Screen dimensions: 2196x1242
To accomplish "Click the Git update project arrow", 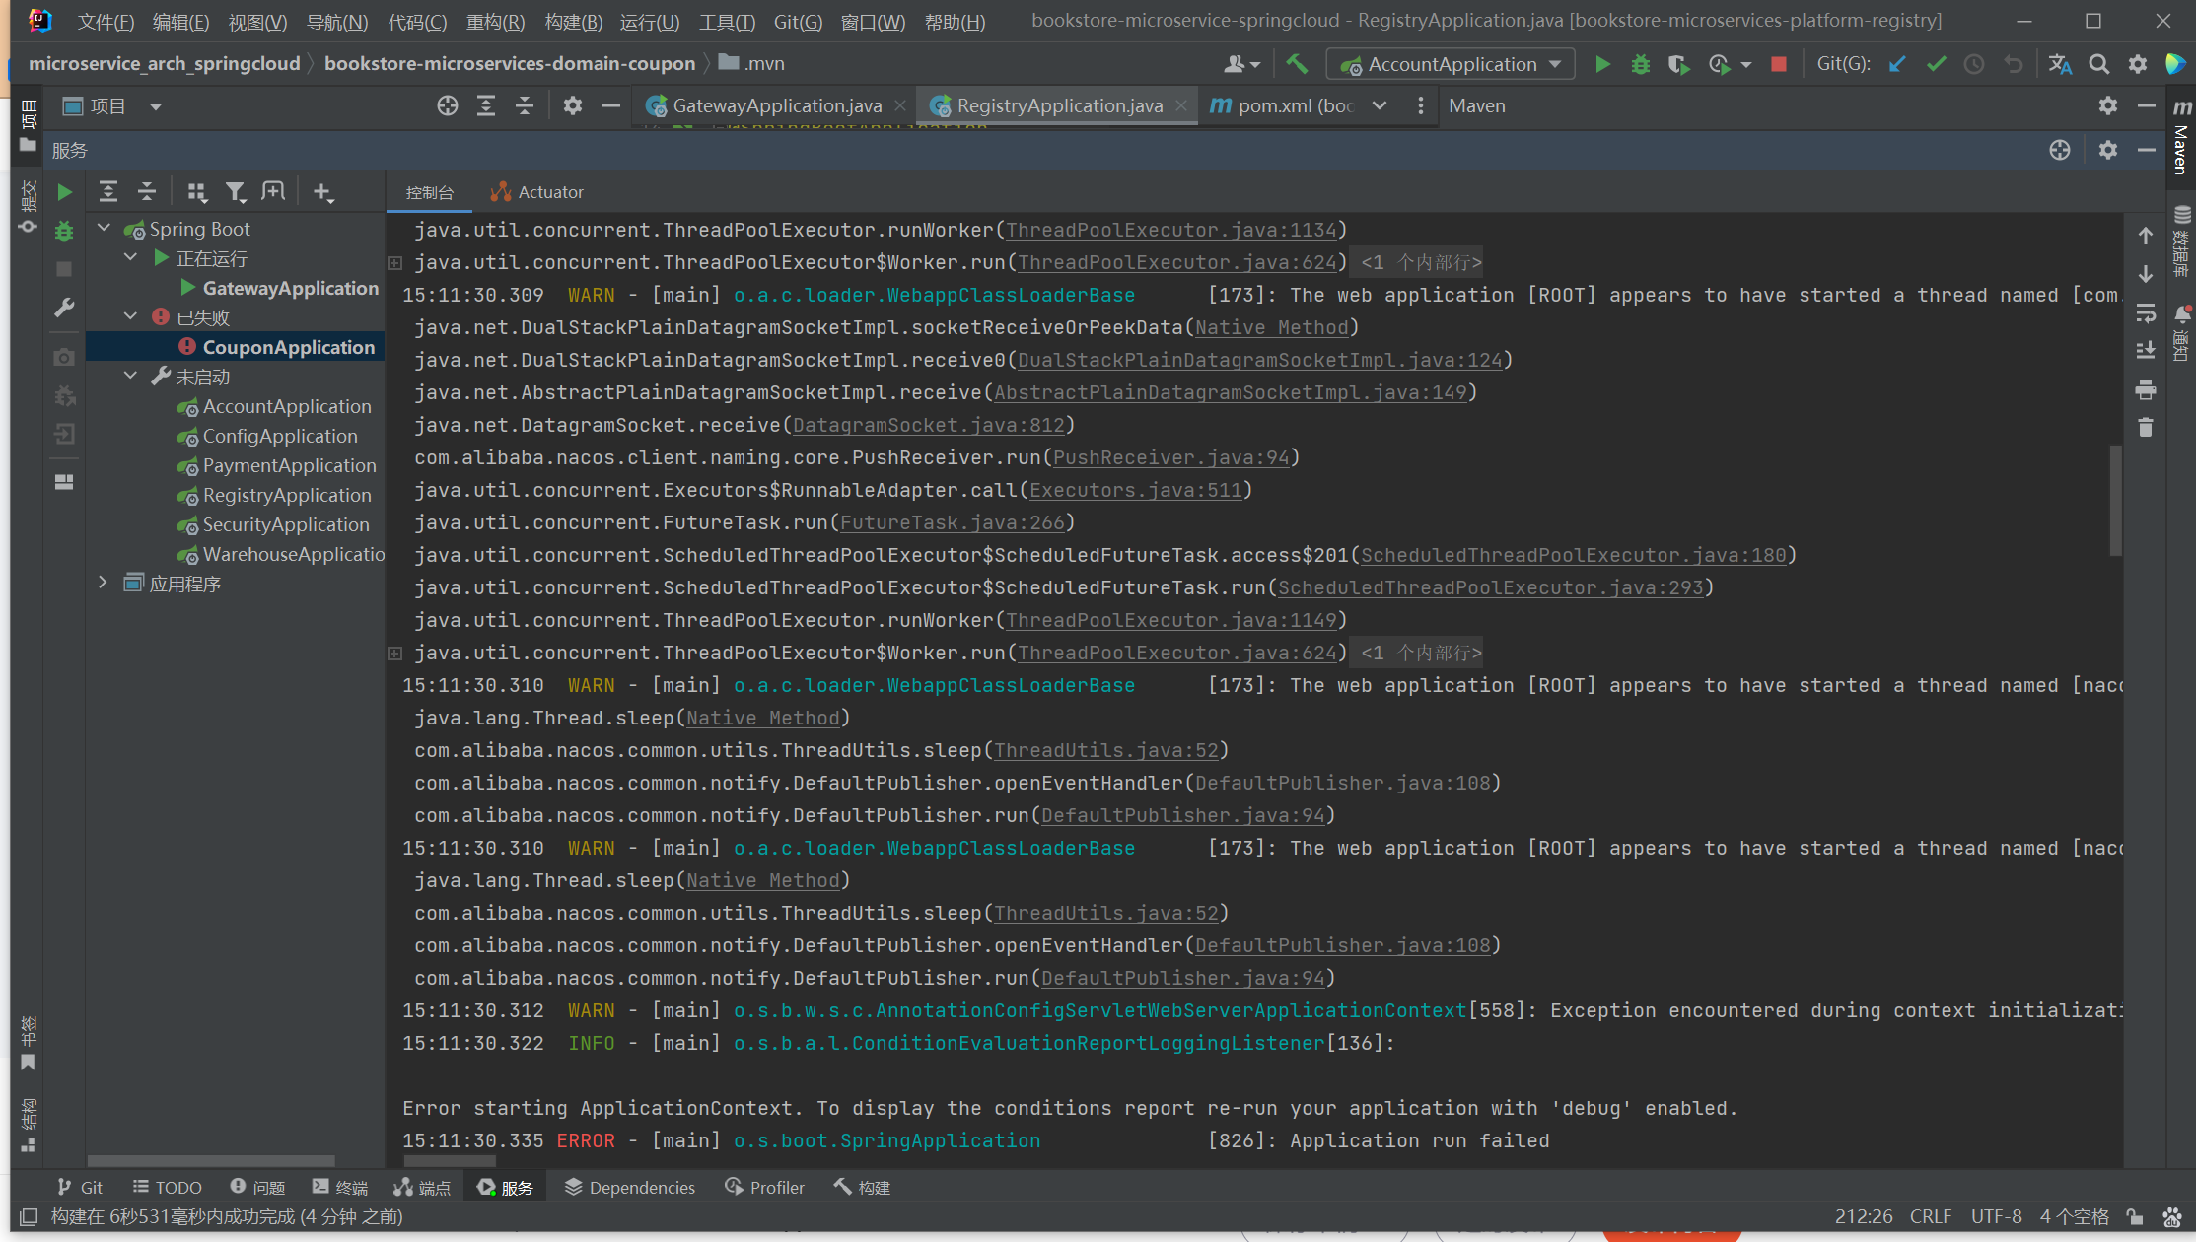I will coord(1897,65).
